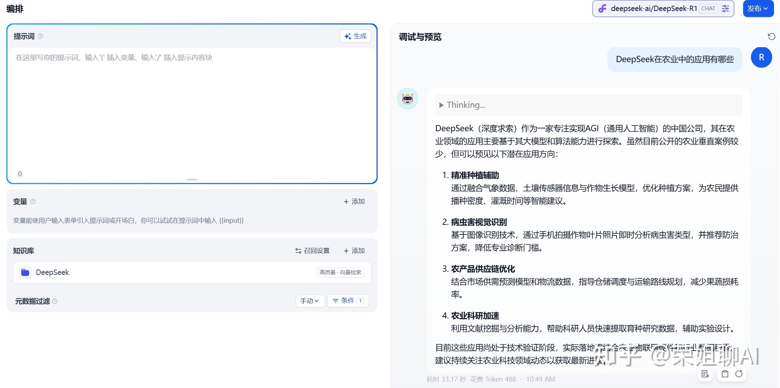
Task: Click the help icon beside 变量
Action: (x=33, y=201)
